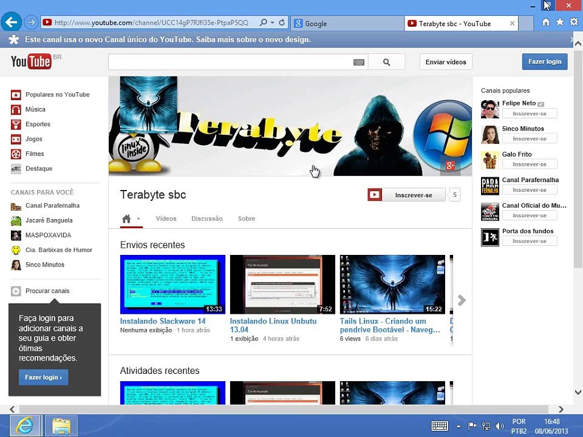The height and width of the screenshot is (437, 583).
Task: Click Procurar canais plus icon
Action: [16, 291]
